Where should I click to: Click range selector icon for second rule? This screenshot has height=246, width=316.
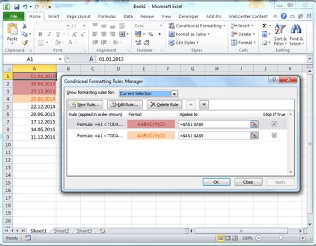pos(254,135)
